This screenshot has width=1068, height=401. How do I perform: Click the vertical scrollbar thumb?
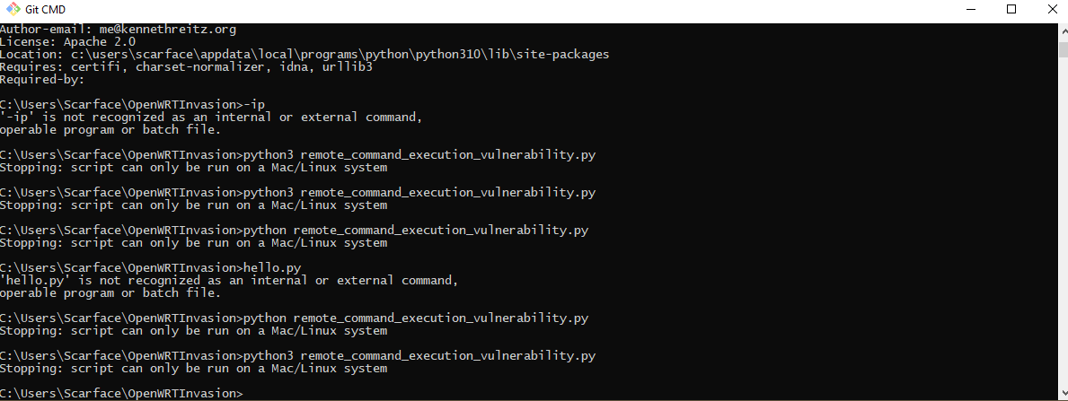(x=1064, y=49)
